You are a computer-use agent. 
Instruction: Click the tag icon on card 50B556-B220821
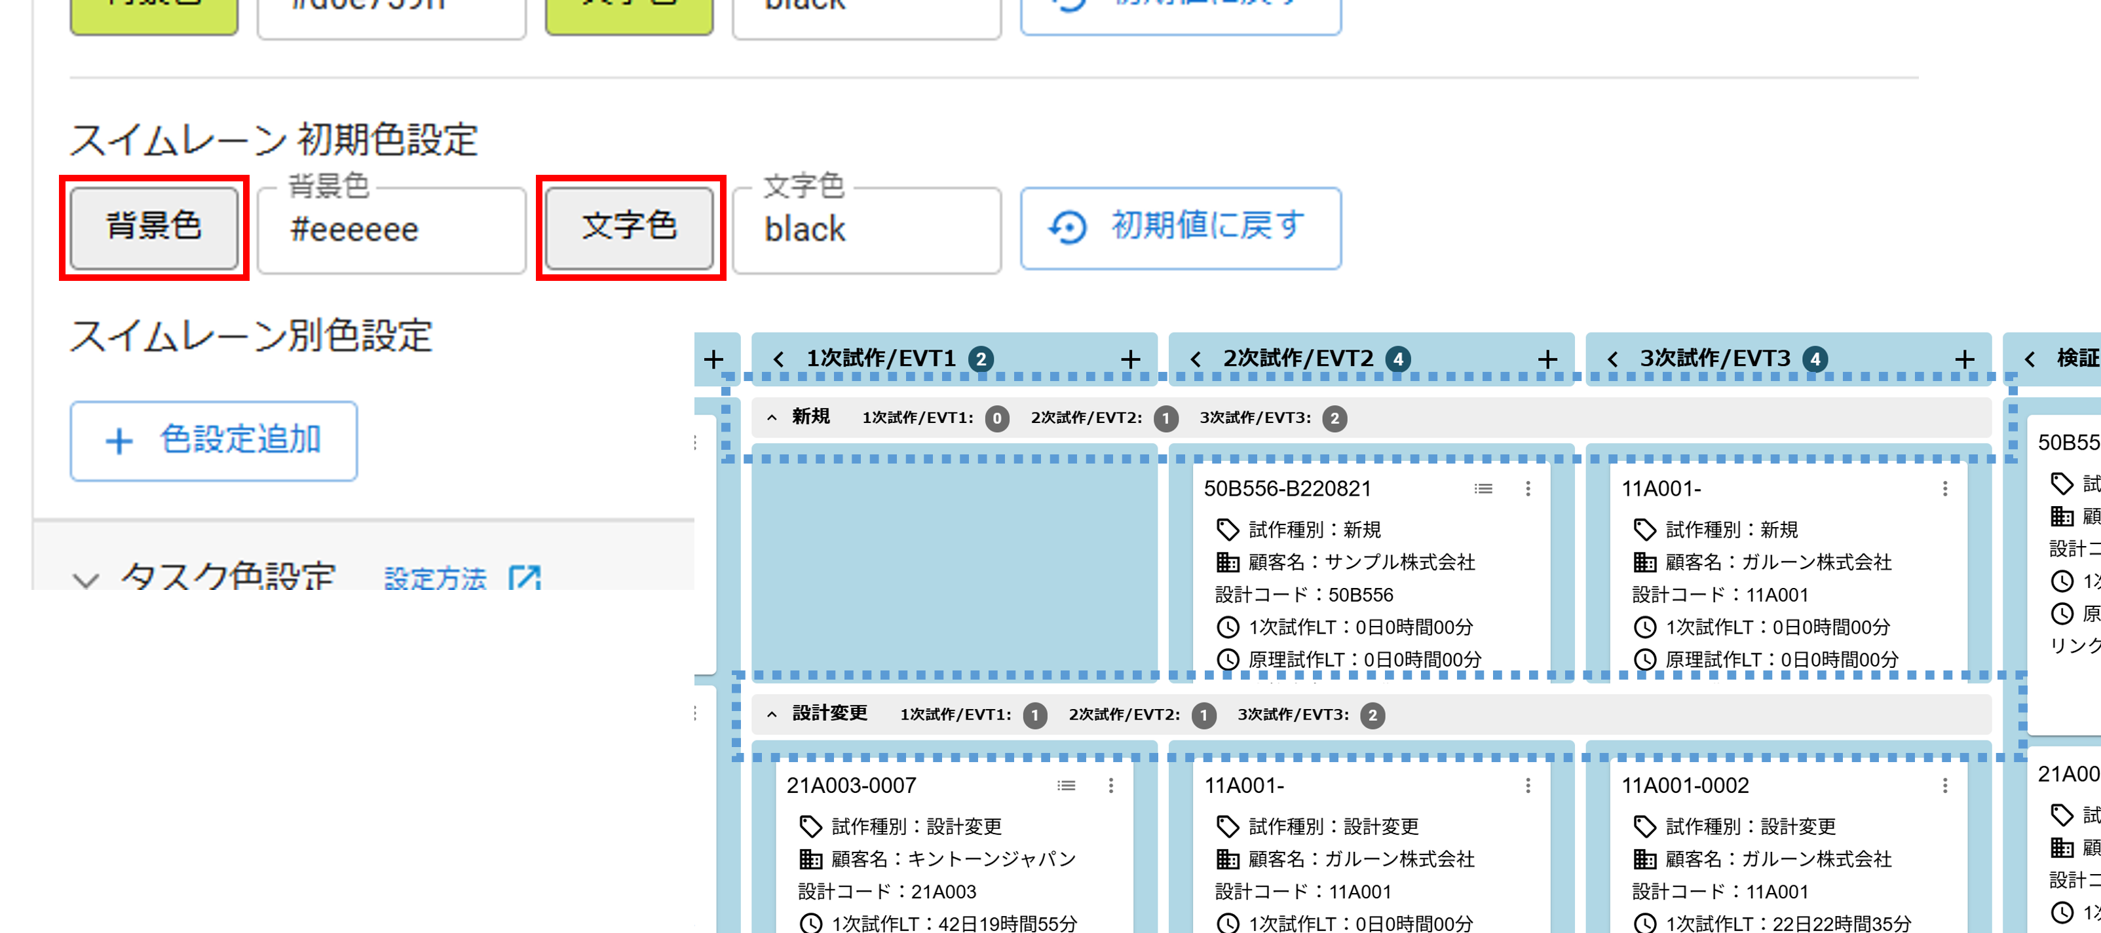pyautogui.click(x=1228, y=530)
